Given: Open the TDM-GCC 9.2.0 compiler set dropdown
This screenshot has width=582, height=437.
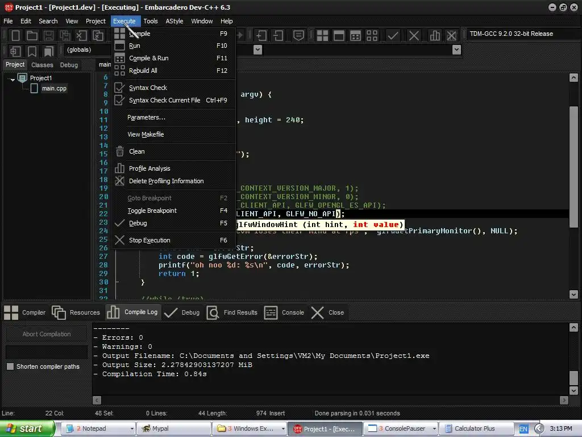Looking at the screenshot, I should (523, 34).
